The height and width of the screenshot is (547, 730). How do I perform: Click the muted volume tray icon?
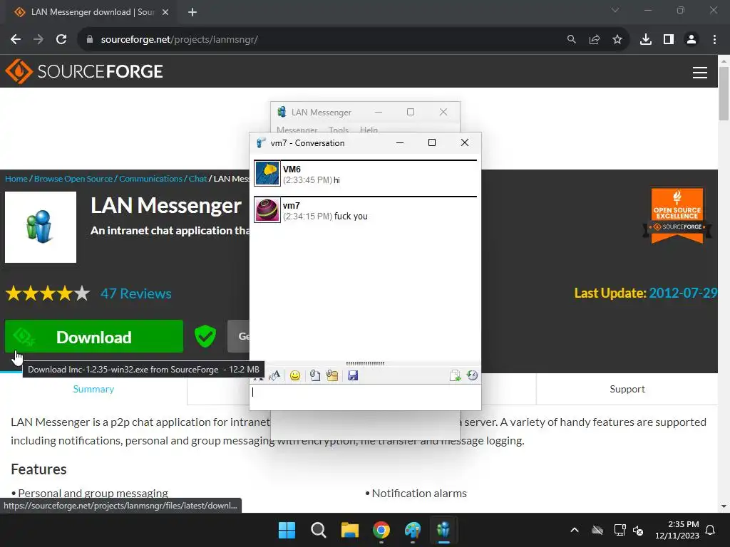pyautogui.click(x=638, y=530)
